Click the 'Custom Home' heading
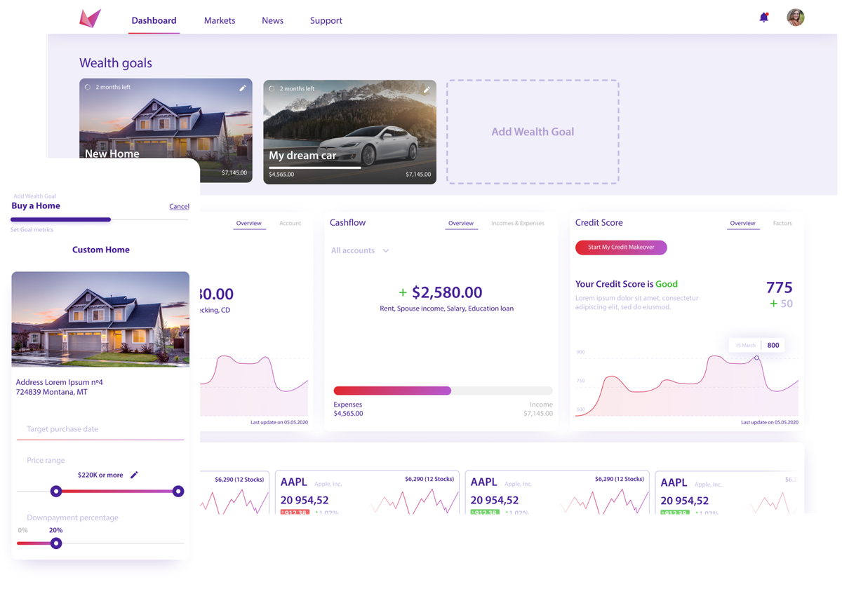This screenshot has width=842, height=589. (x=101, y=250)
